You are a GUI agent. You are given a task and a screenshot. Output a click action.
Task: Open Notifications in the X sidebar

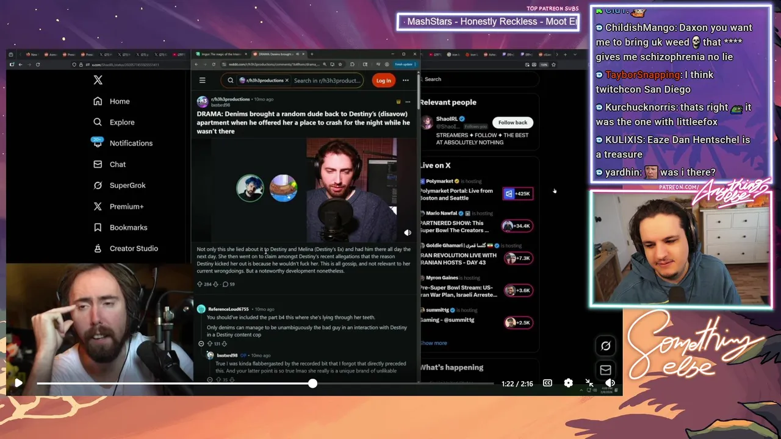[123, 143]
